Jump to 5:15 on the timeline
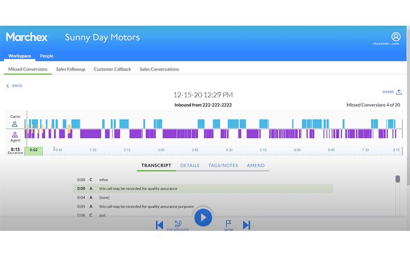Image resolution: width=410 pixels, height=256 pixels. tap(263, 150)
